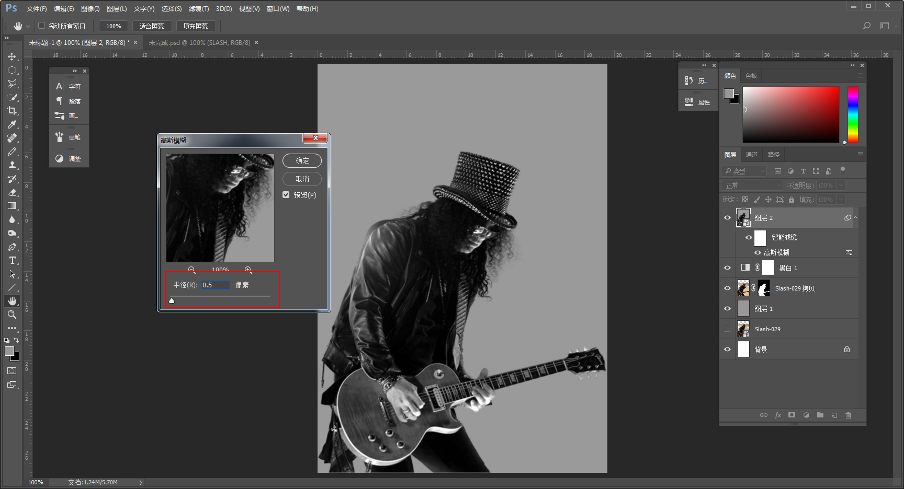Click the 适合屏幕 fit screen button
This screenshot has height=489, width=904.
[152, 26]
